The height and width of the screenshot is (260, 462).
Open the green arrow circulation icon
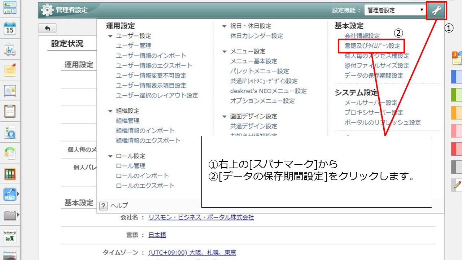(10, 153)
